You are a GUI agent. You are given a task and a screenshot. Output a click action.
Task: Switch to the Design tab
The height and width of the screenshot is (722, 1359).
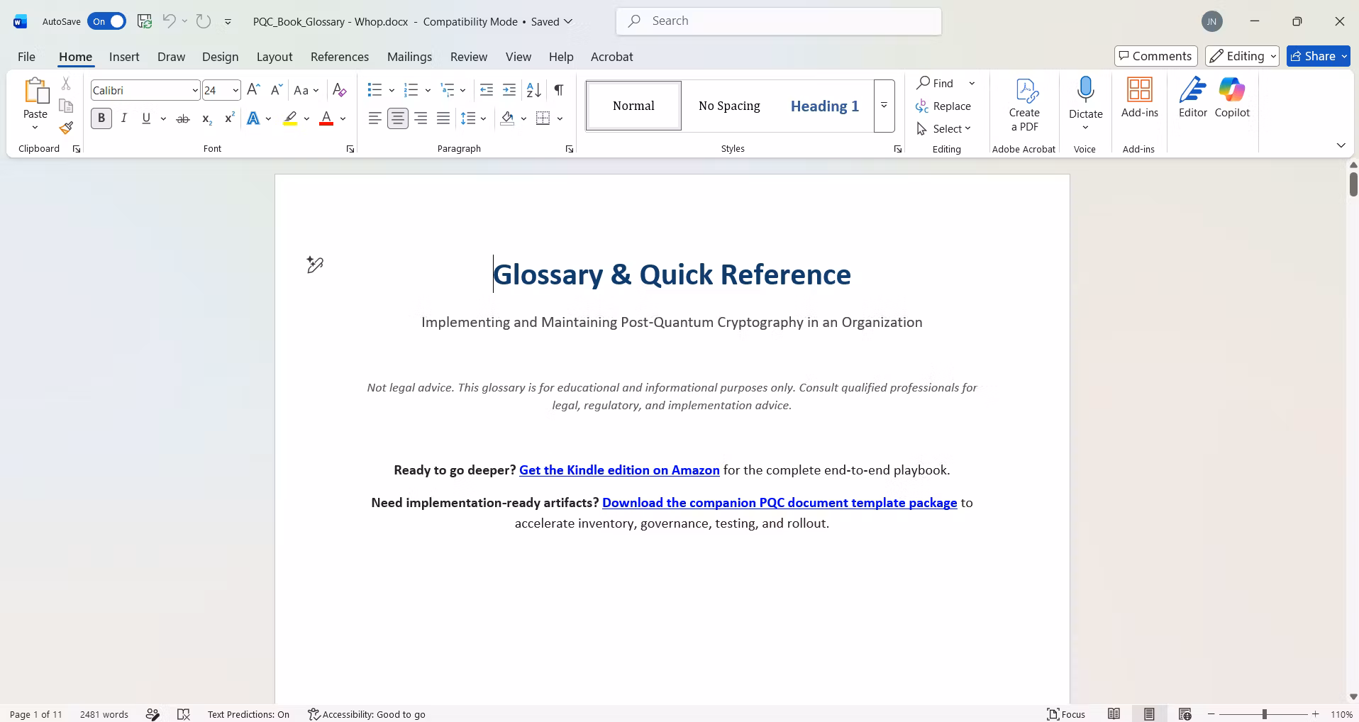220,57
